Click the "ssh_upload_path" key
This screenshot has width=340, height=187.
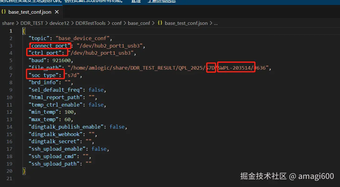tap(54, 164)
